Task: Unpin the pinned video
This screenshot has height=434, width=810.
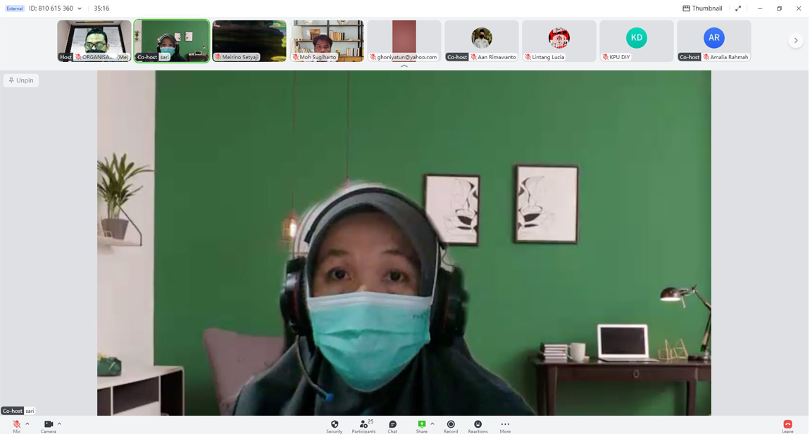Action: tap(21, 80)
